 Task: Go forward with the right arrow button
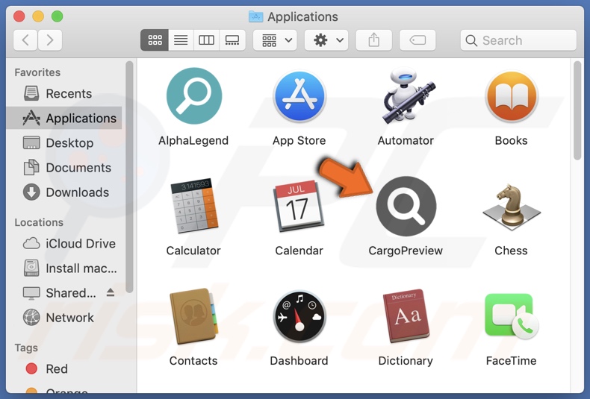click(x=50, y=40)
